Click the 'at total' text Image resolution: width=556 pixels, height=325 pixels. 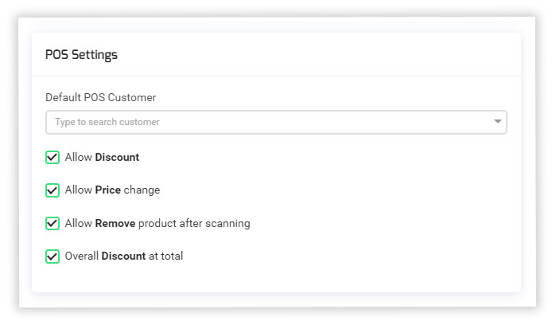166,256
